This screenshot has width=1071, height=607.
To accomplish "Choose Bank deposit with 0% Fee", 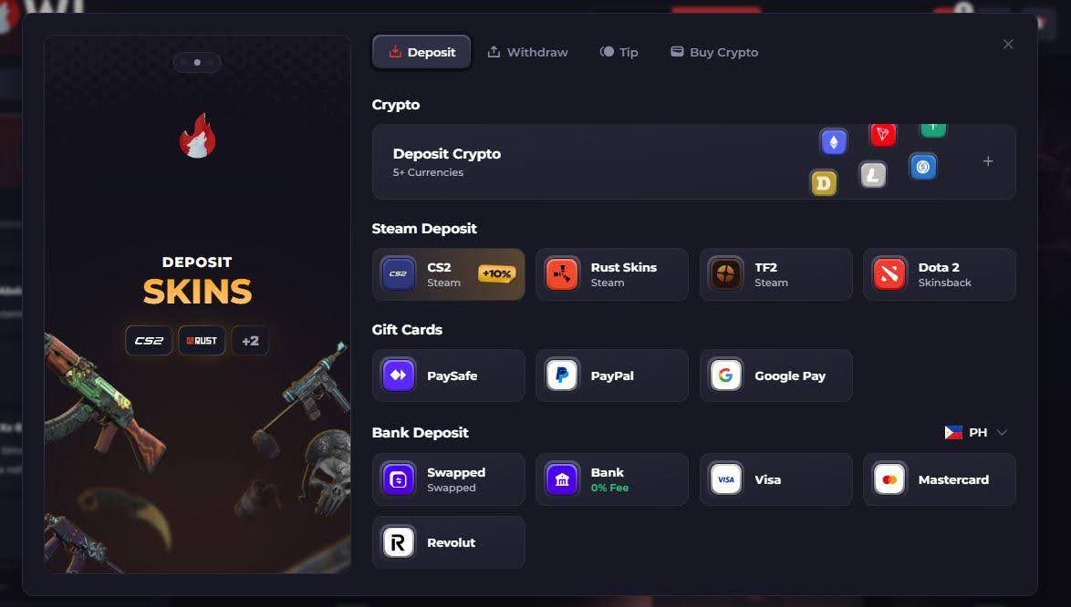I will pos(612,479).
